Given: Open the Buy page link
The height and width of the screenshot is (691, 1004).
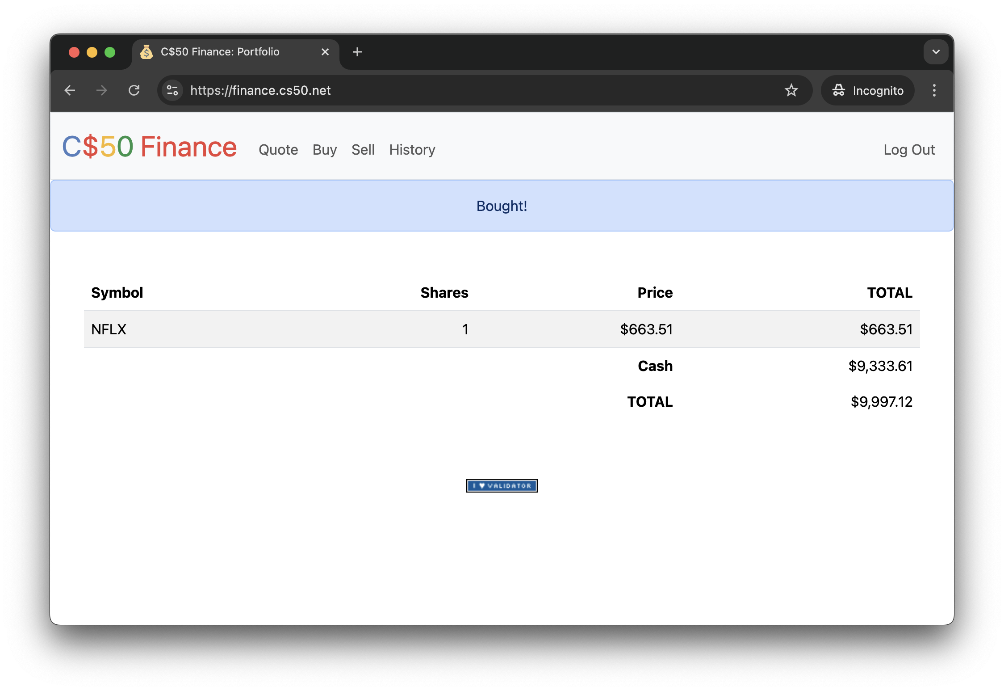Looking at the screenshot, I should click(324, 150).
